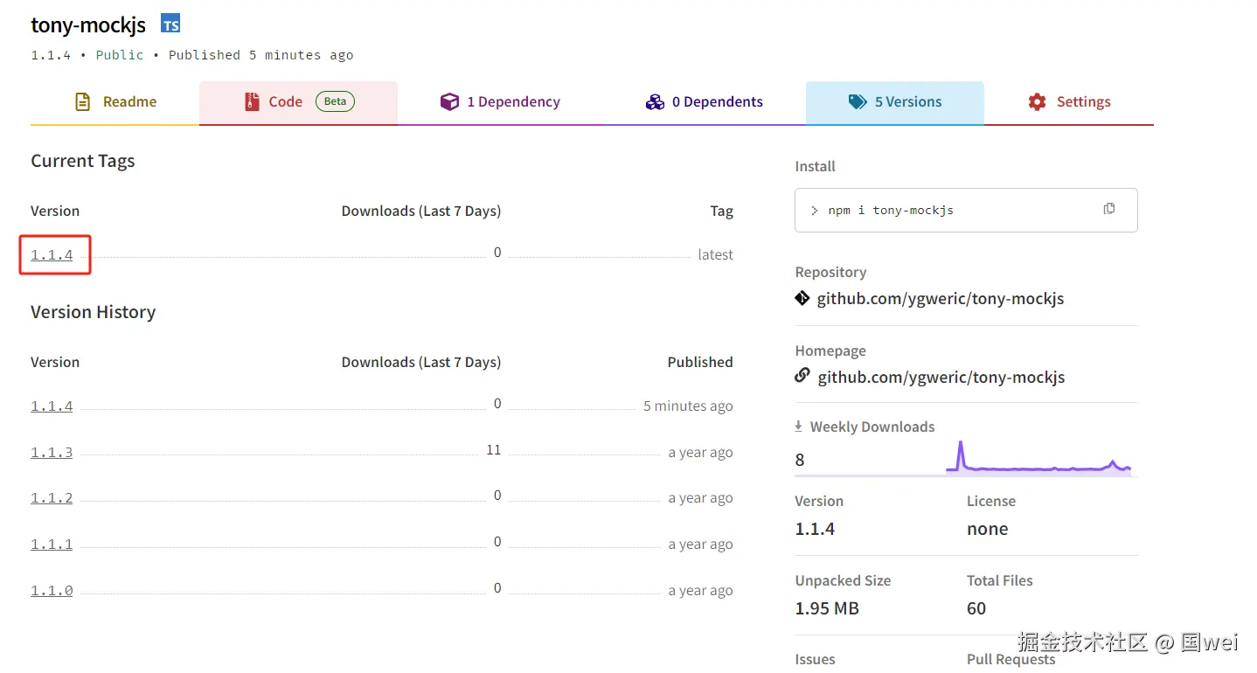Switch to the 1 Dependency tab
This screenshot has width=1257, height=673.
coord(501,102)
